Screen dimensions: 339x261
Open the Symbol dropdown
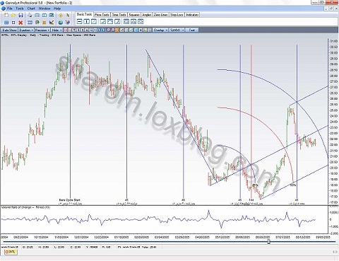click(177, 30)
